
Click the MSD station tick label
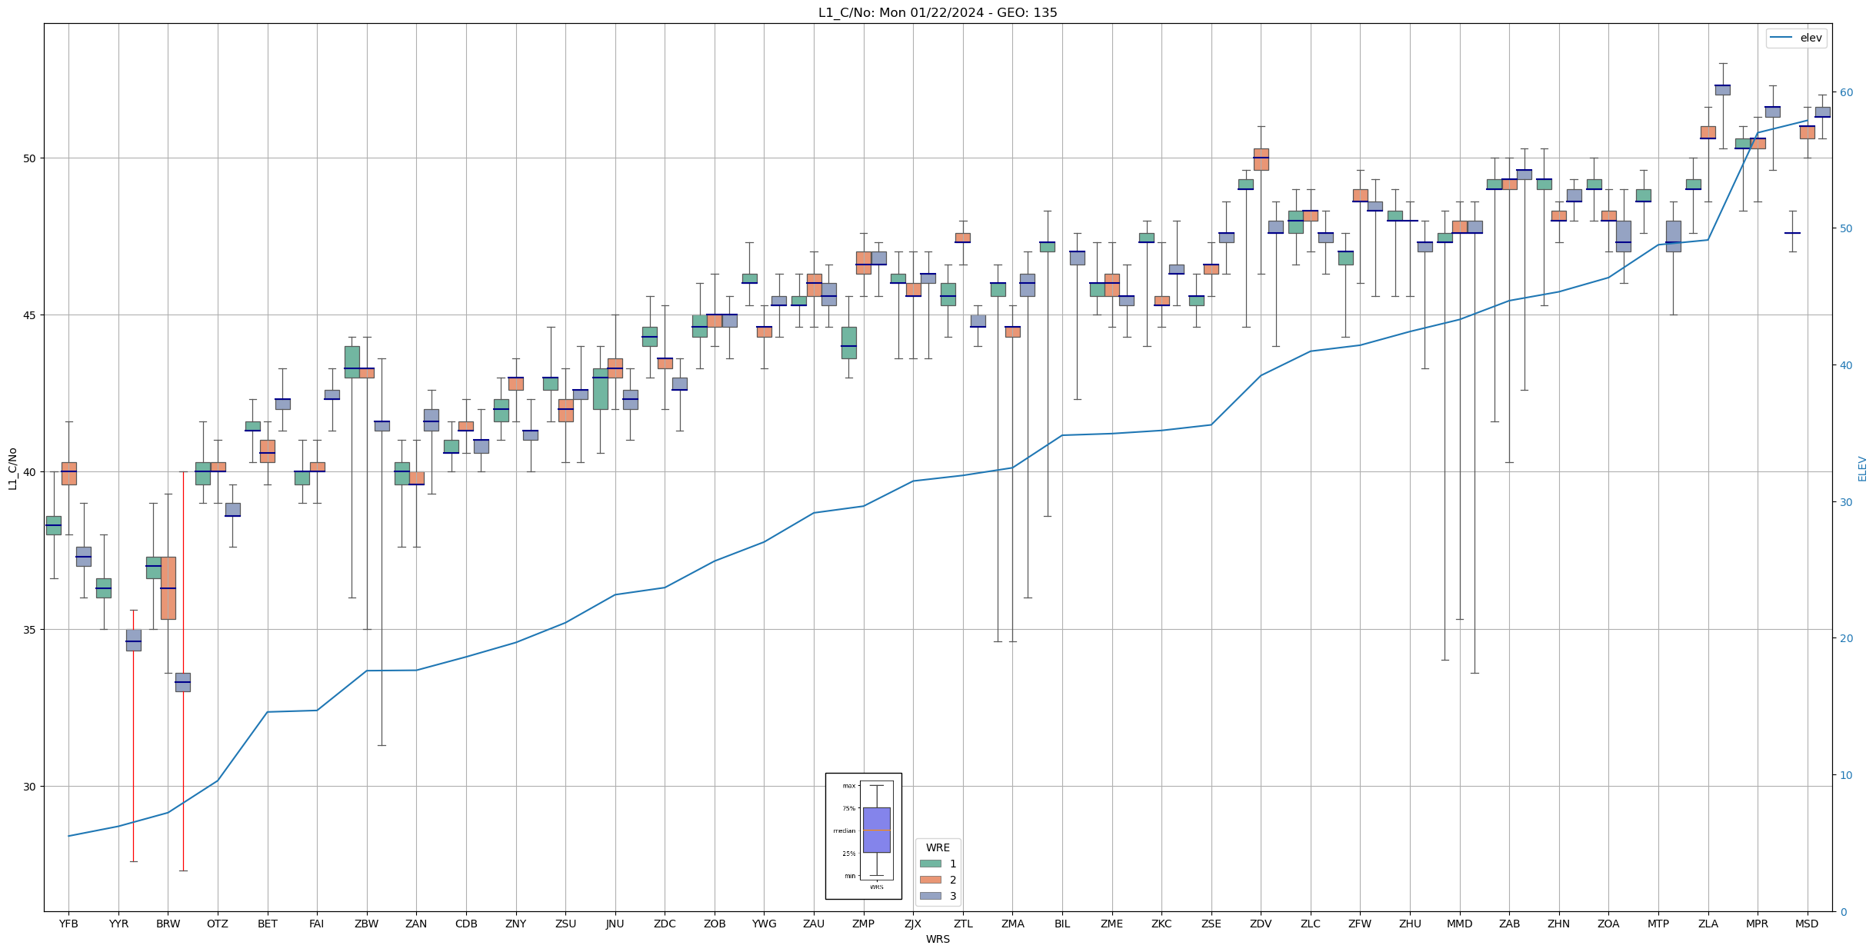[1807, 924]
